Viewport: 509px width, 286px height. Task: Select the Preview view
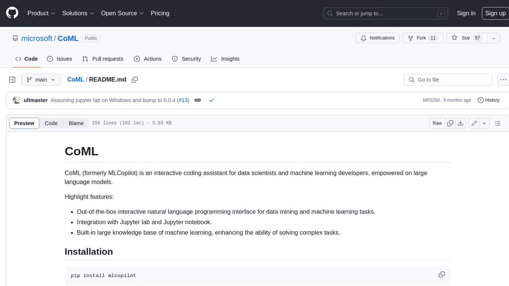pos(24,123)
